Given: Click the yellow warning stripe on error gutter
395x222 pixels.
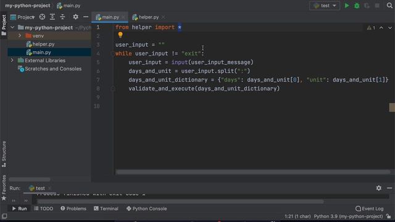Looking at the screenshot, I should 392,107.
